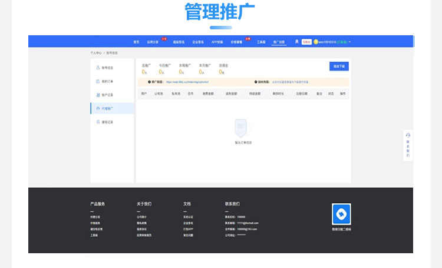
Task: Click the empty-state placeholder illustration
Action: pos(240,128)
